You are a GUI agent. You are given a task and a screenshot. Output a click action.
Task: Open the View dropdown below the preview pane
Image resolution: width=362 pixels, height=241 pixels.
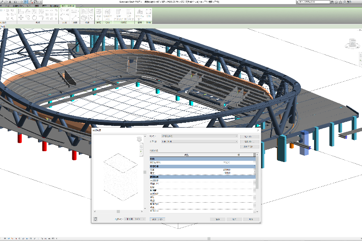coord(134,219)
